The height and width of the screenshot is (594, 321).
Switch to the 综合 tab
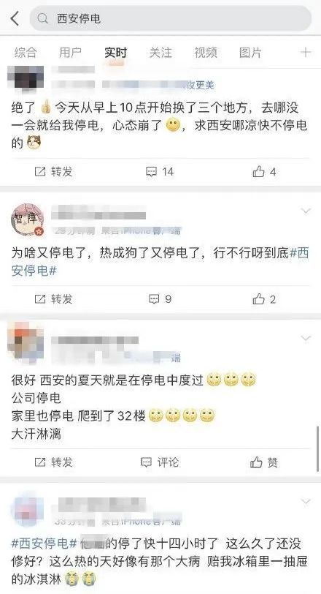point(26,53)
